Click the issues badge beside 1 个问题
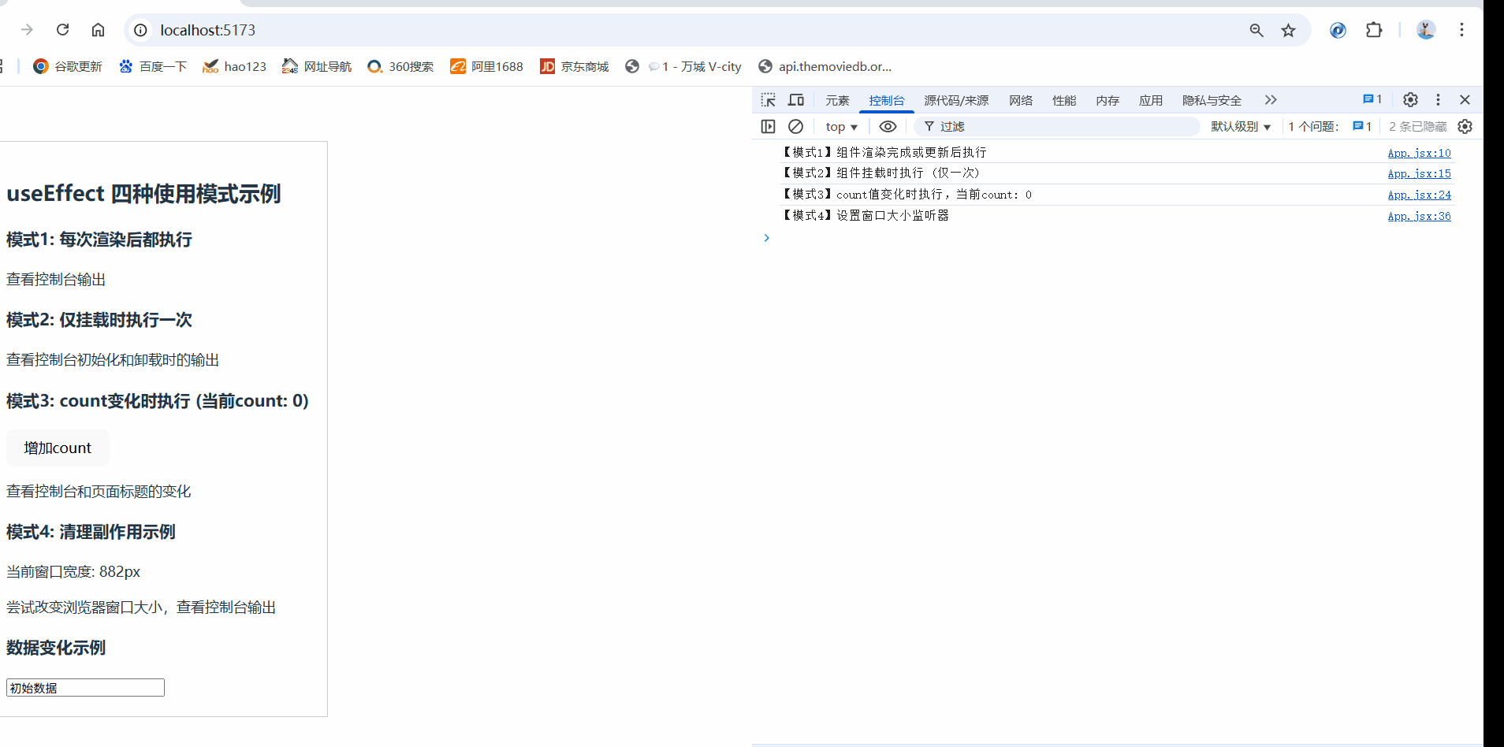This screenshot has width=1504, height=747. pyautogui.click(x=1362, y=127)
